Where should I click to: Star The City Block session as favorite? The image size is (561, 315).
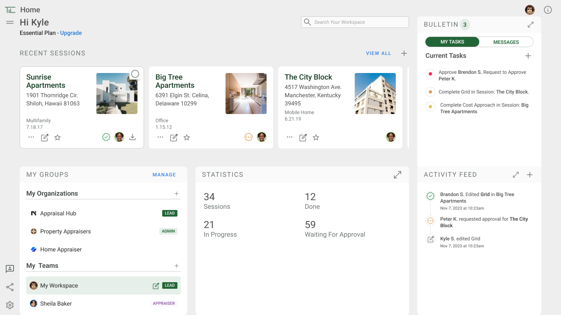(x=316, y=137)
